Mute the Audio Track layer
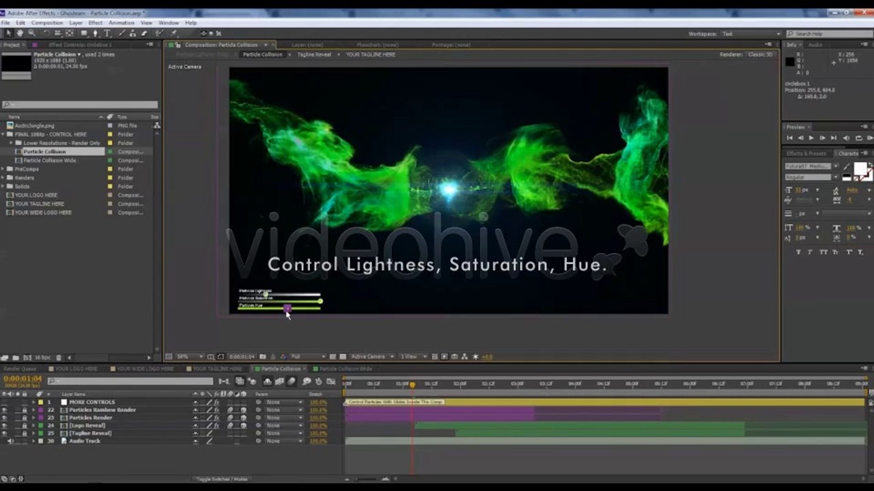Screen dimensions: 874x491 [10, 441]
